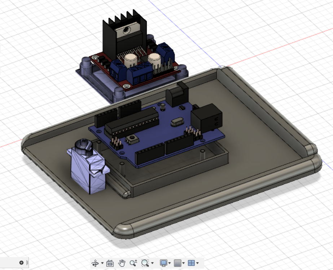Click the plus button in bottom-left panel
This screenshot has width=333, height=270.
[x=21, y=262]
